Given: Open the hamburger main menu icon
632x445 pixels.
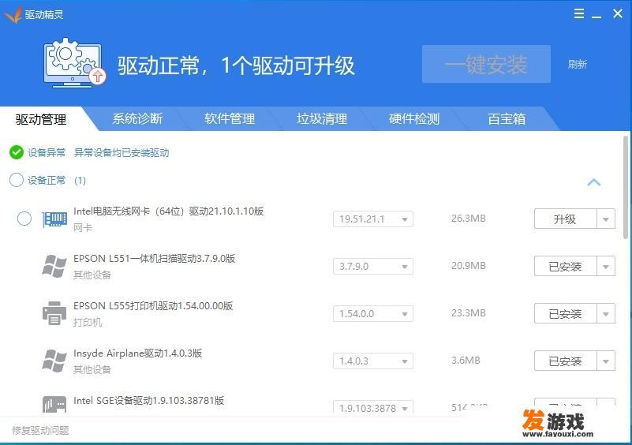Looking at the screenshot, I should click(579, 13).
